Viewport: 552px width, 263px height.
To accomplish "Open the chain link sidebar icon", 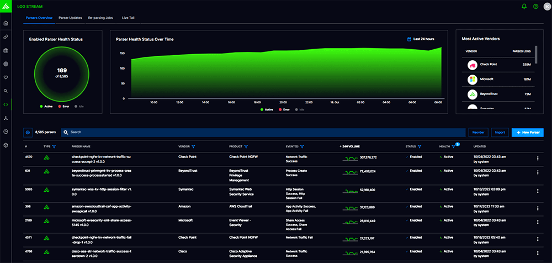I will click(x=6, y=36).
